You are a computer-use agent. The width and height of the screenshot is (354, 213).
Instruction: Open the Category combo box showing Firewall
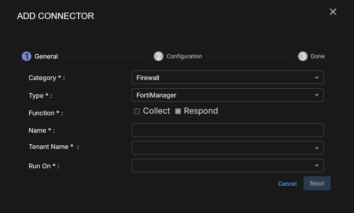[x=222, y=78]
